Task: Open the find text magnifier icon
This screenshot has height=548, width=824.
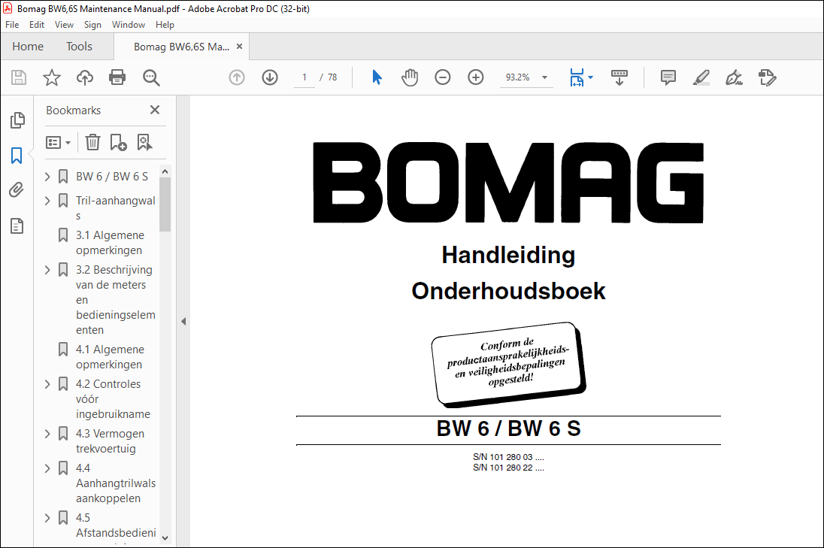Action: pyautogui.click(x=151, y=77)
